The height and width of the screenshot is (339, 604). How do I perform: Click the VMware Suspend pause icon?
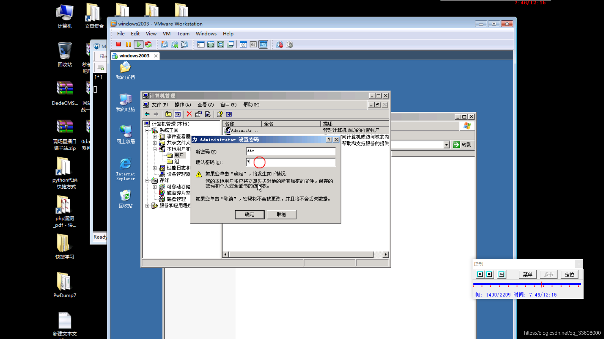128,45
